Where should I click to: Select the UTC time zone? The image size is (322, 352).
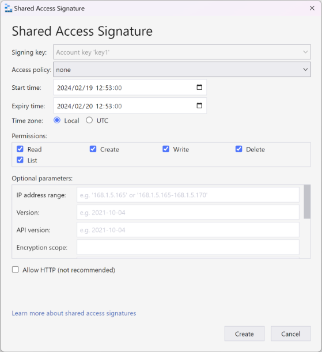click(x=89, y=120)
